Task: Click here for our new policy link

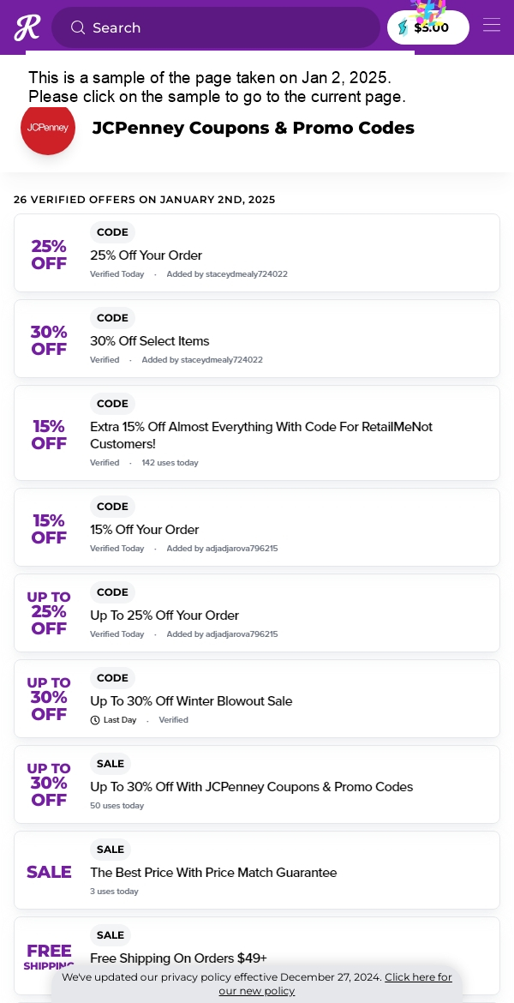Action: pyautogui.click(x=335, y=984)
